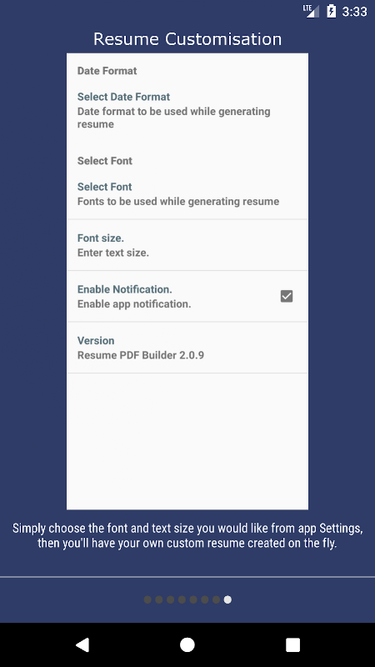This screenshot has width=375, height=667.
Task: Open the Select Font preference
Action: 187,194
